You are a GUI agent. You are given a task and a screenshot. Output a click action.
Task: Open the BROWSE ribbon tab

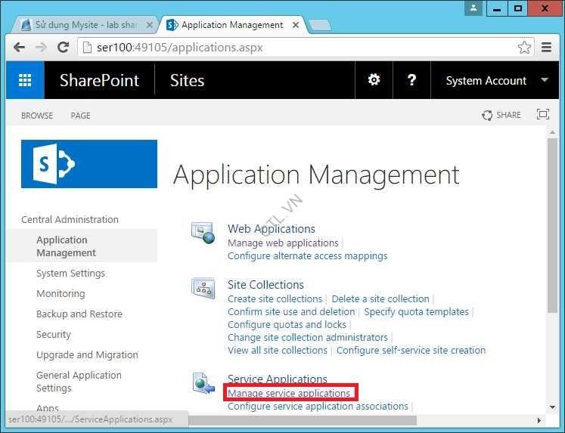tap(37, 116)
